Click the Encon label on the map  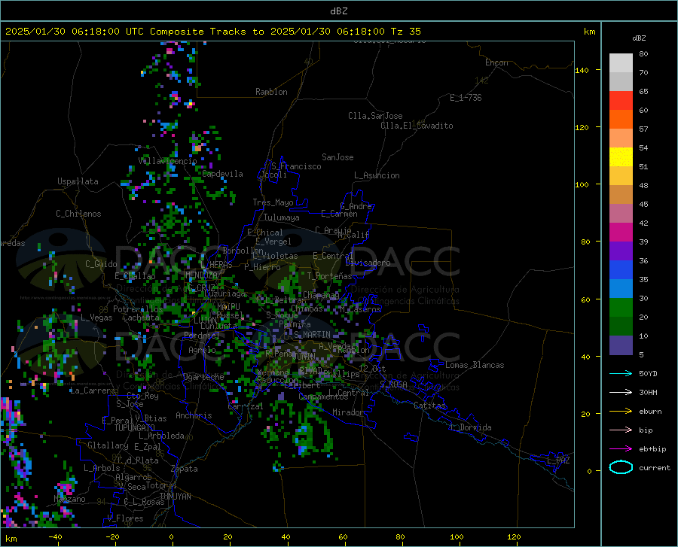[x=496, y=62]
